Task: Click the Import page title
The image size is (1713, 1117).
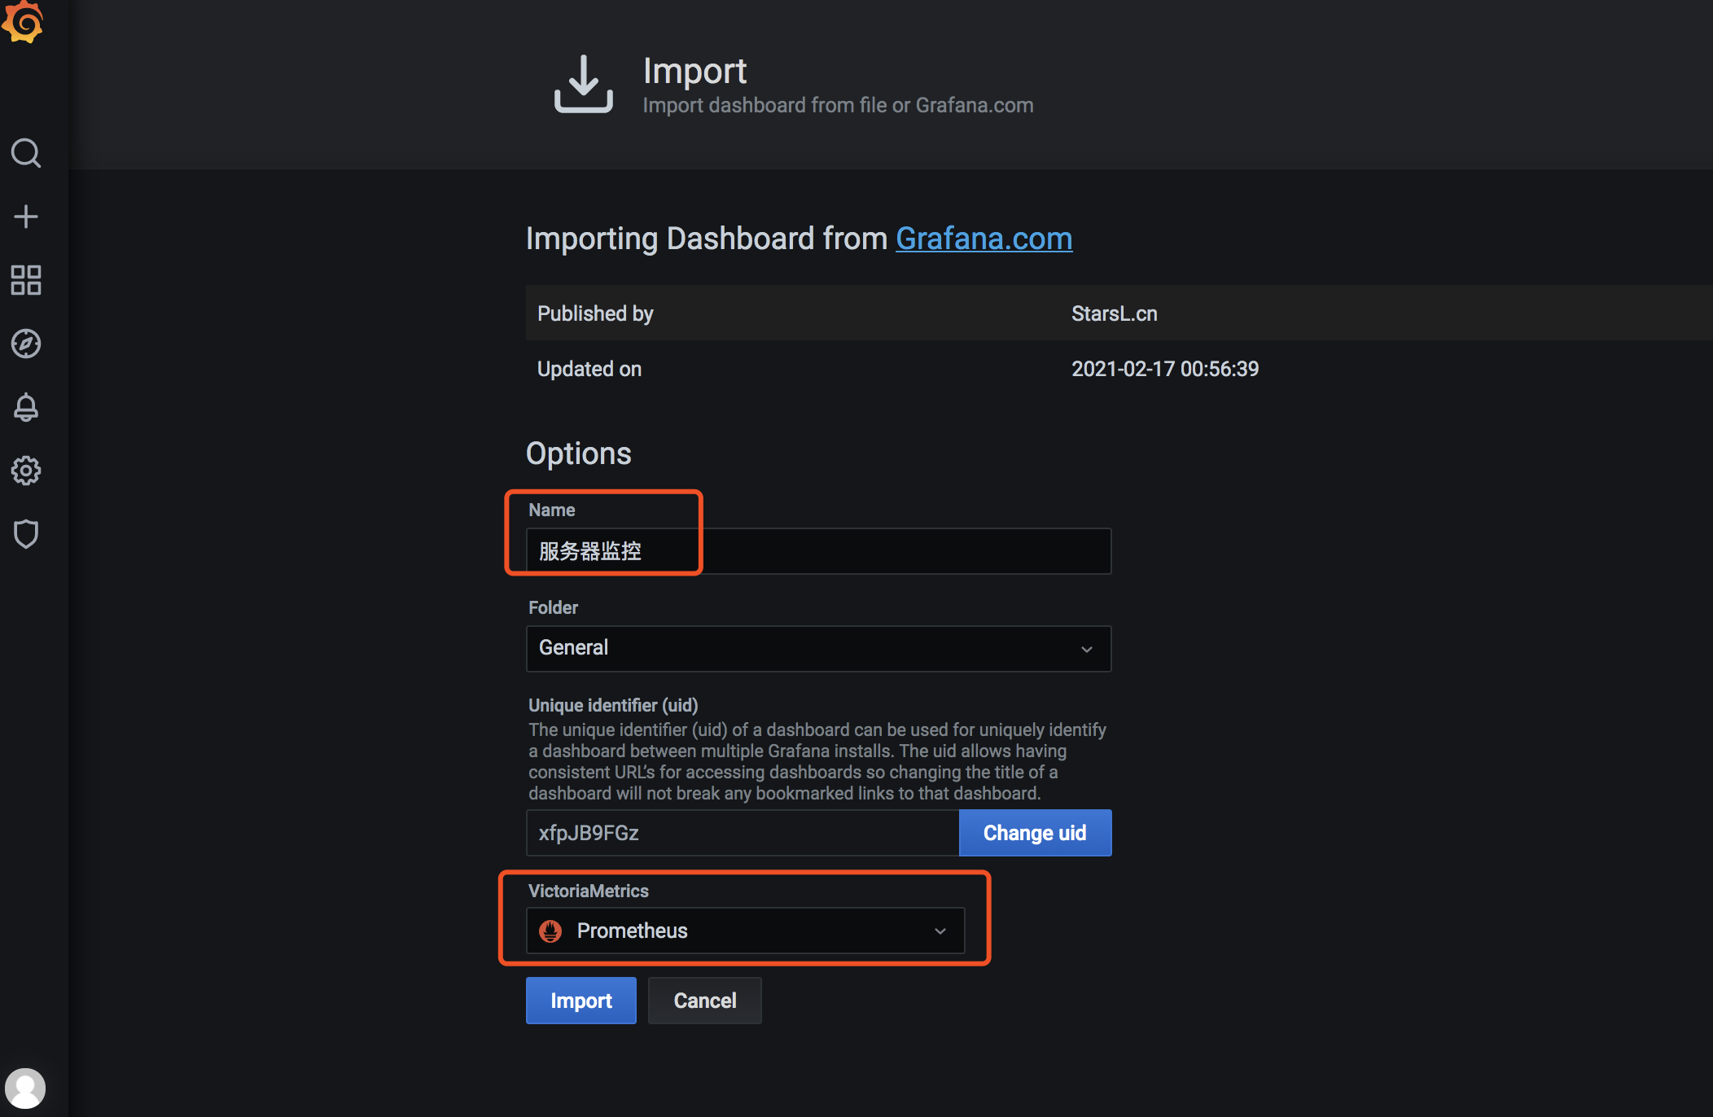Action: [x=694, y=72]
